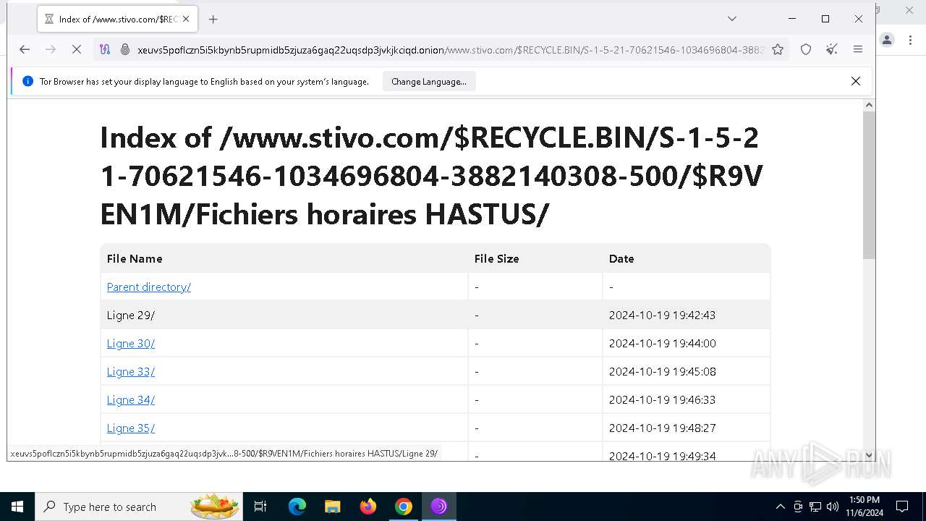The image size is (926, 521).
Task: Click the info icon in notification bar
Action: coord(27,82)
